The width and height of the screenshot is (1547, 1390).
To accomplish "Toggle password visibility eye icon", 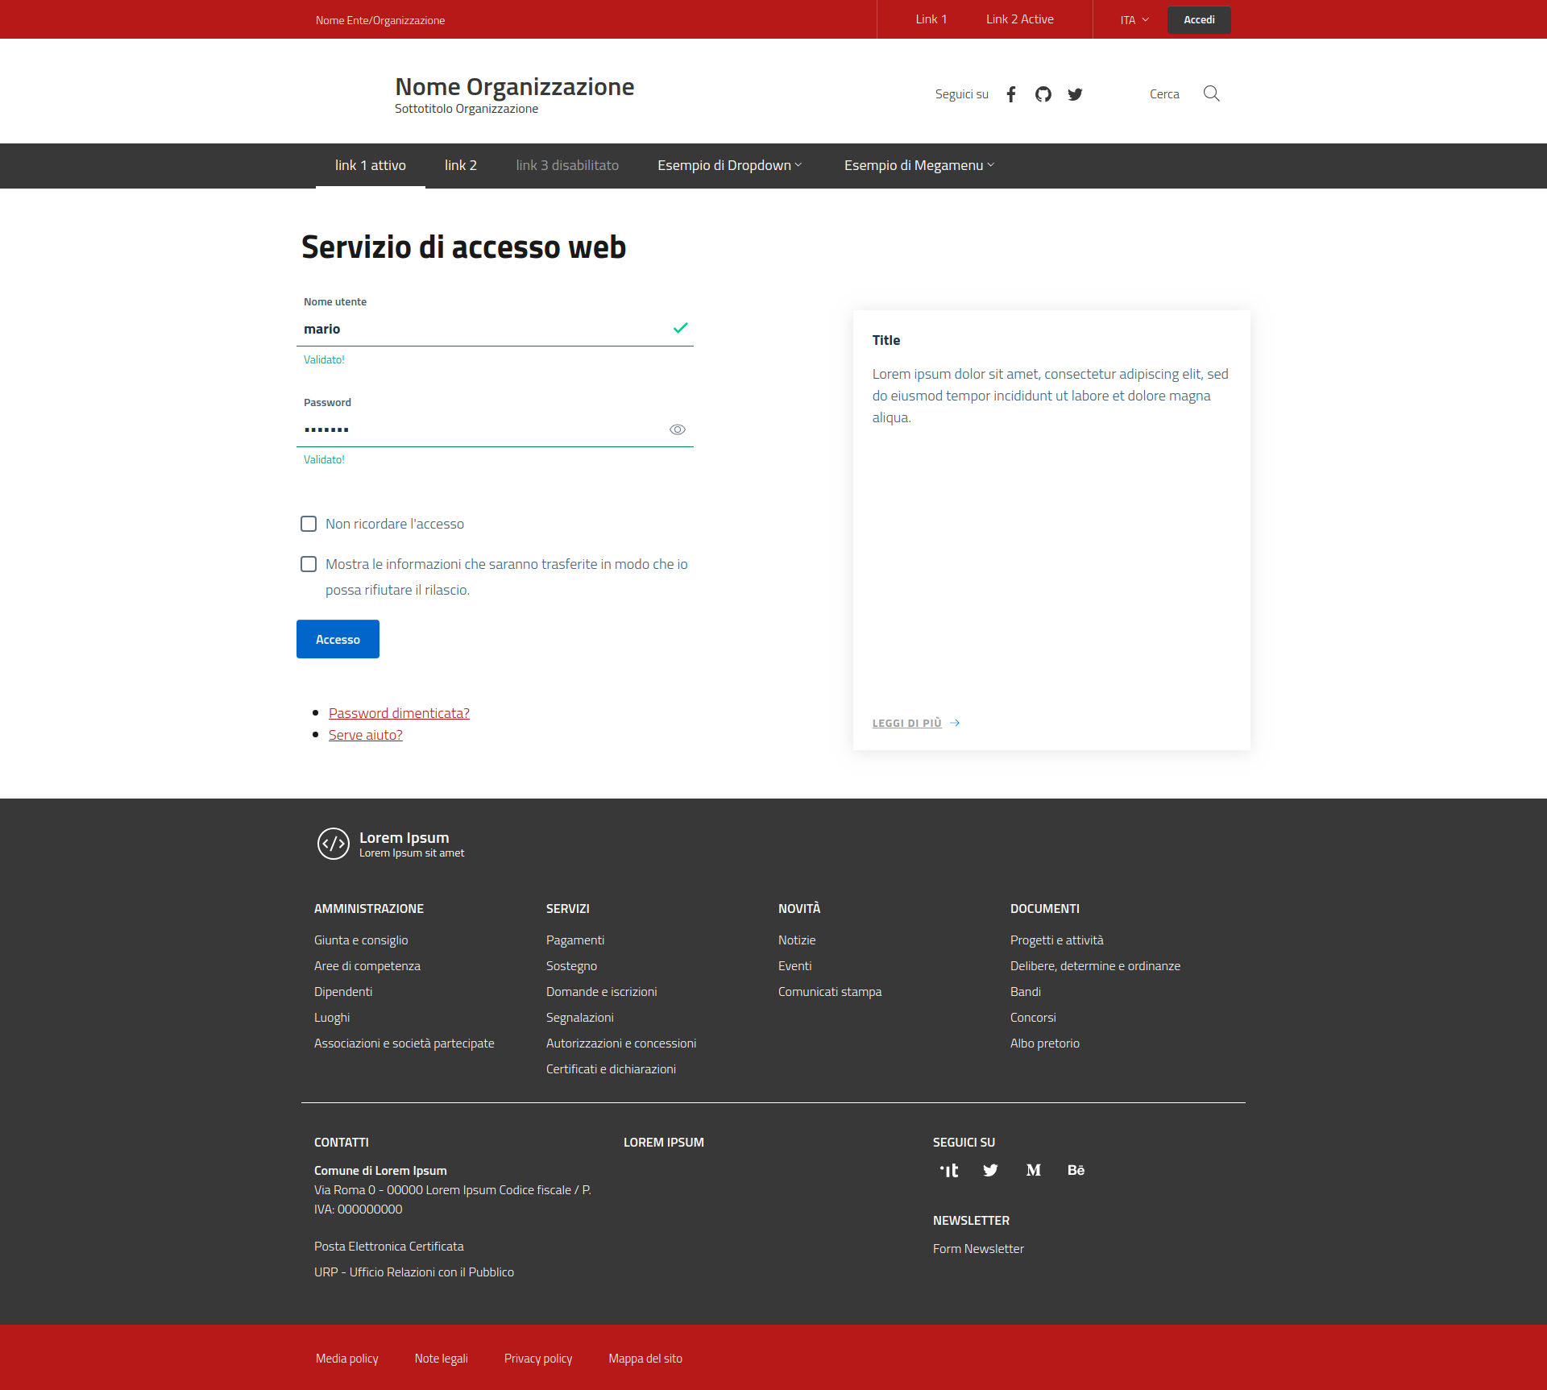I will click(x=678, y=429).
